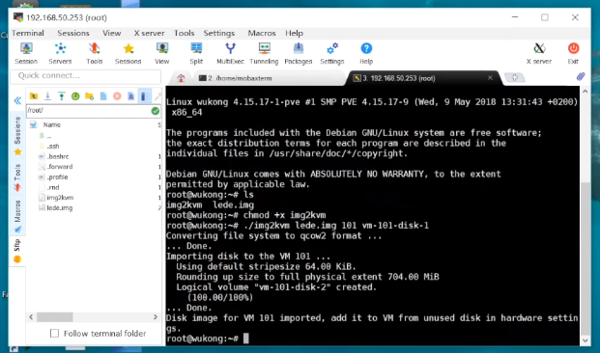The height and width of the screenshot is (353, 600).
Task: Switch to the Sessions sidebar tab
Action: (x=17, y=136)
